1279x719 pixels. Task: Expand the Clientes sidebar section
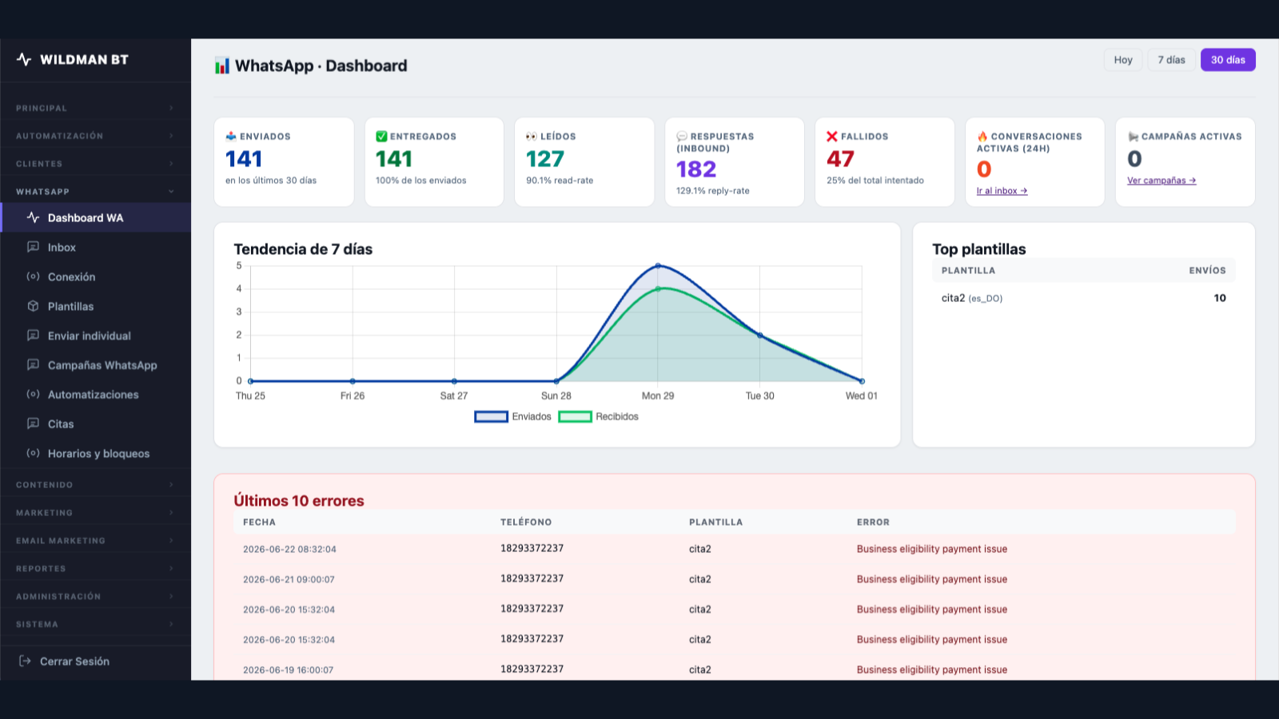click(95, 164)
